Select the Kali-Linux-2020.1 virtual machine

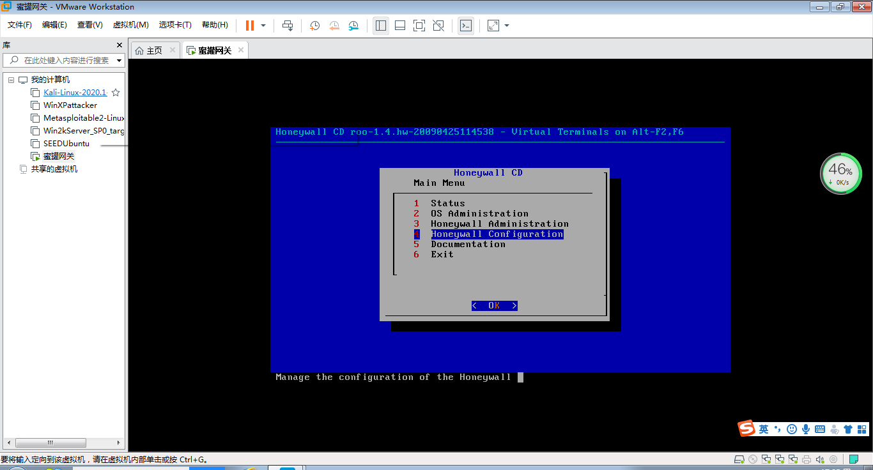[x=75, y=93]
